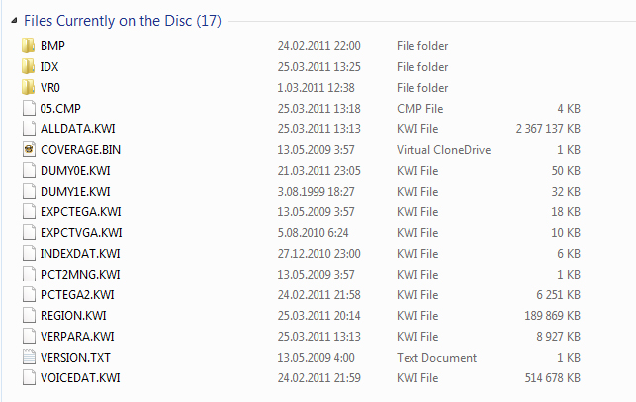Click the VERSION.TXT text document icon
This screenshot has width=636, height=402.
27,357
